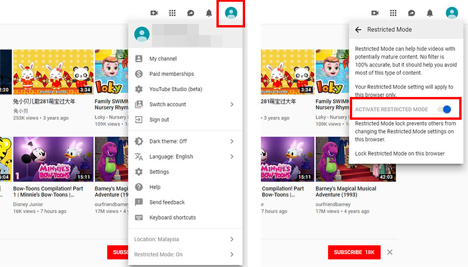Screen dimensions: 468x267
Task: Expand the Dark theme submenu chevron
Action: pos(232,141)
